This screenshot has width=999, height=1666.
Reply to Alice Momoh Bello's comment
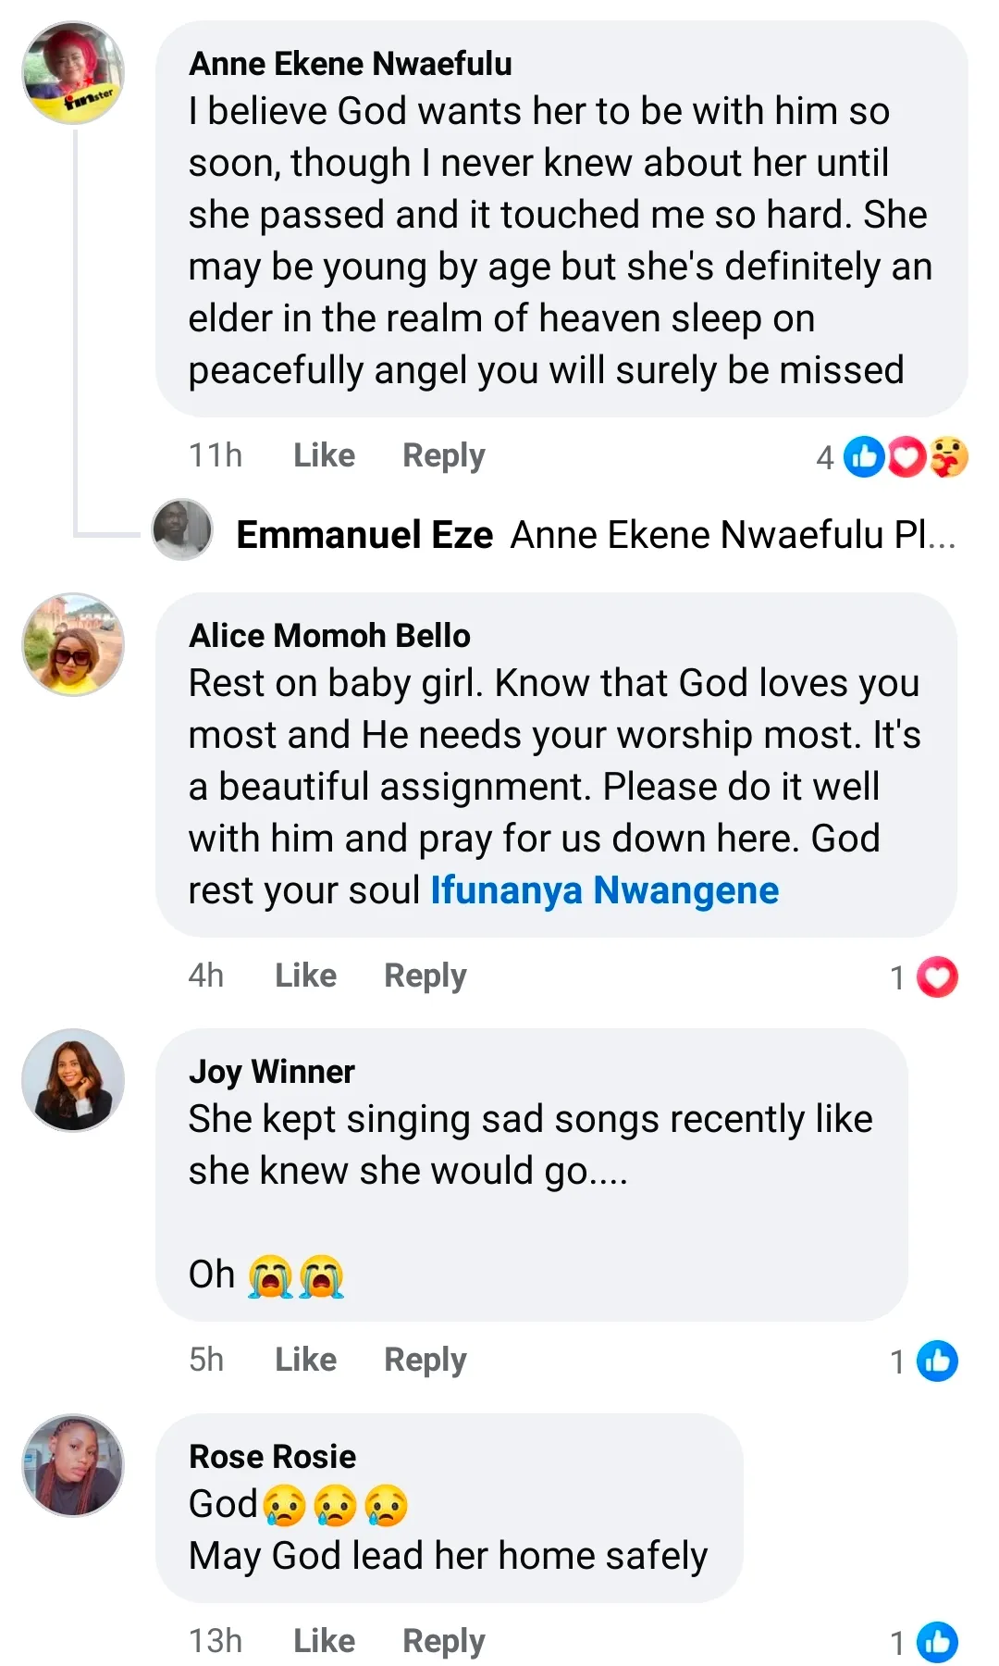[x=425, y=976]
